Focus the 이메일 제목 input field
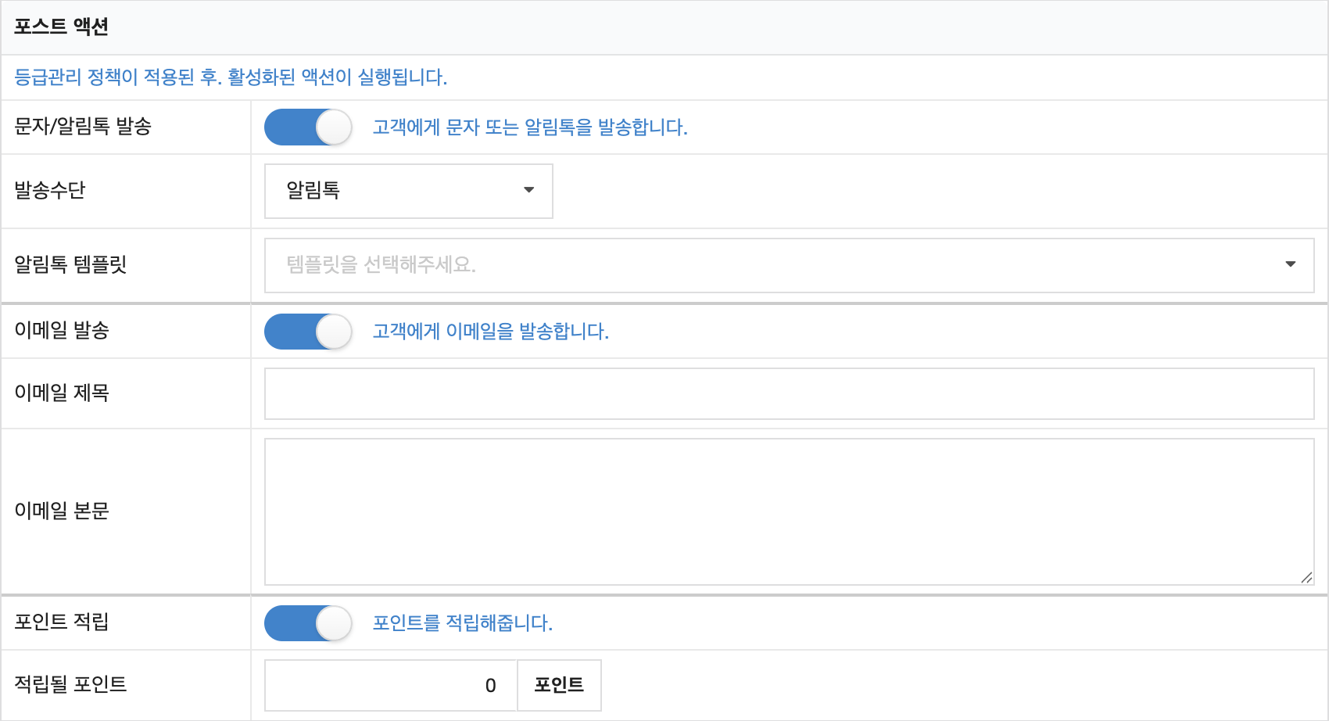1329x721 pixels. 788,394
